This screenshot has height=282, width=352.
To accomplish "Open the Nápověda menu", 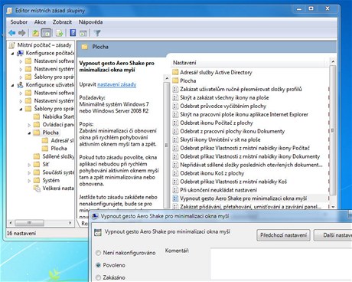I will (x=90, y=22).
